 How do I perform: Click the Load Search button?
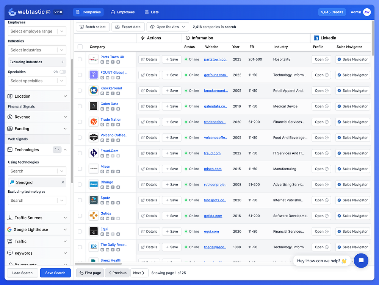22,273
